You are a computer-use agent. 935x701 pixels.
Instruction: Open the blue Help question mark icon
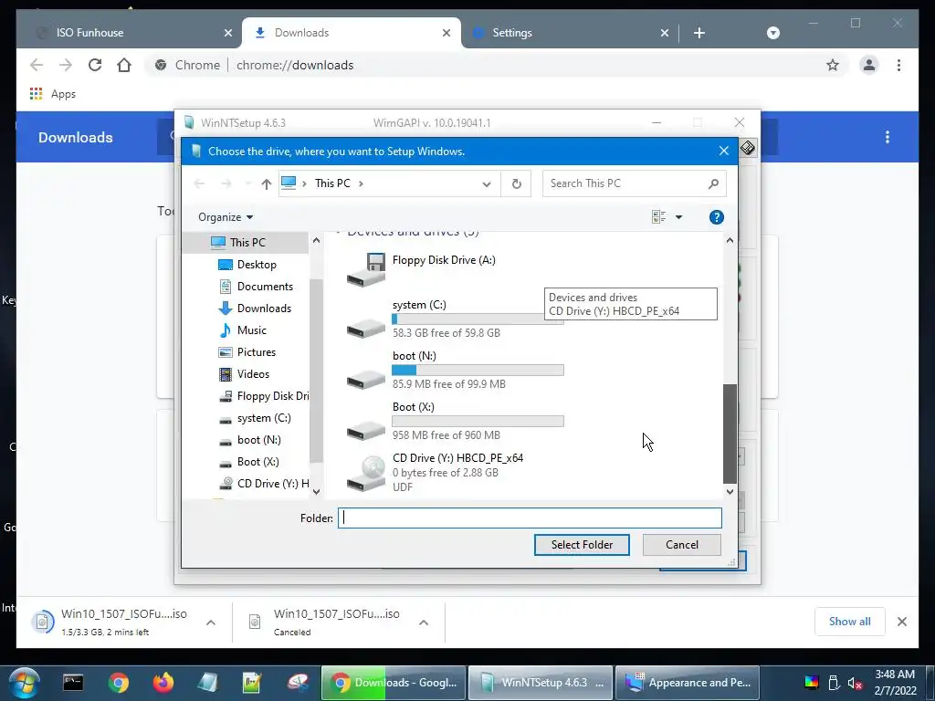pyautogui.click(x=716, y=217)
